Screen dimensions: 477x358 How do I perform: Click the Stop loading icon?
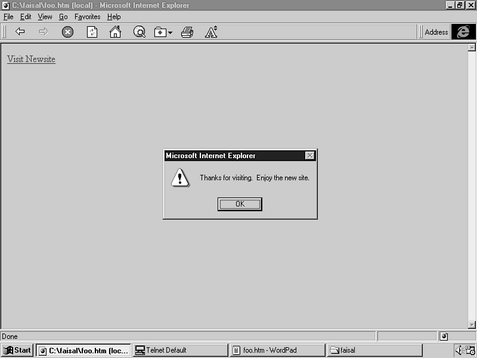67,32
